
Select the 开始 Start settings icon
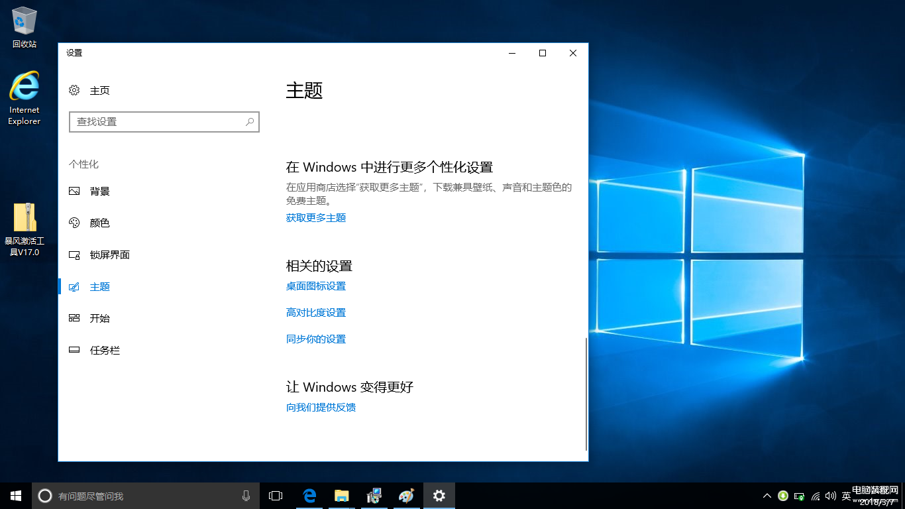coord(74,318)
